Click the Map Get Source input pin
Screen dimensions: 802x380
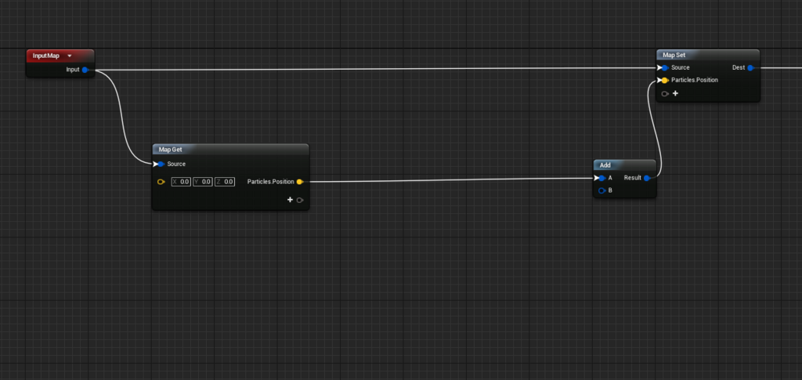(161, 165)
